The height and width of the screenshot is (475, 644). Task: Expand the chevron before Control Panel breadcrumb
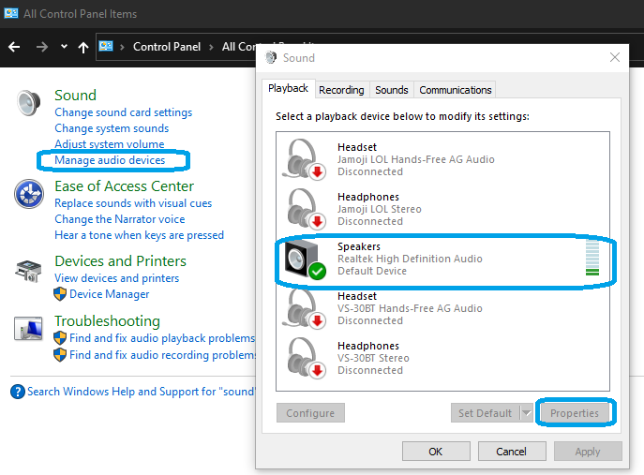[122, 47]
